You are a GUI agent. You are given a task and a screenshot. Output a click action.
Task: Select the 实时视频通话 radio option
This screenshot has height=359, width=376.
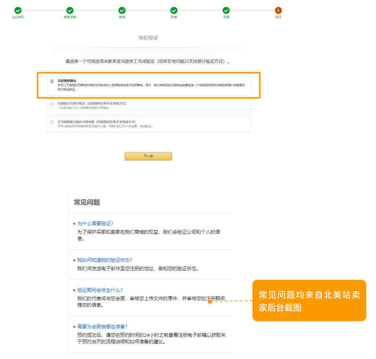(52, 82)
